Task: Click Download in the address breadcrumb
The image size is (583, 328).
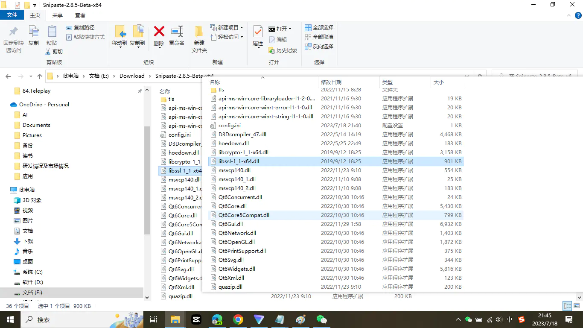Action: 132,76
